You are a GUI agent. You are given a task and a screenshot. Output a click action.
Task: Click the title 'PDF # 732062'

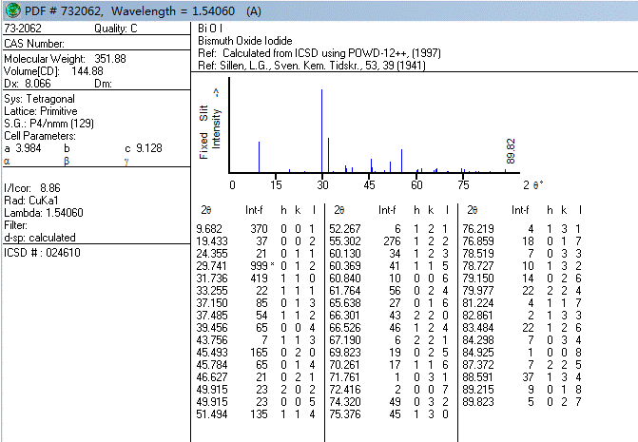[64, 11]
